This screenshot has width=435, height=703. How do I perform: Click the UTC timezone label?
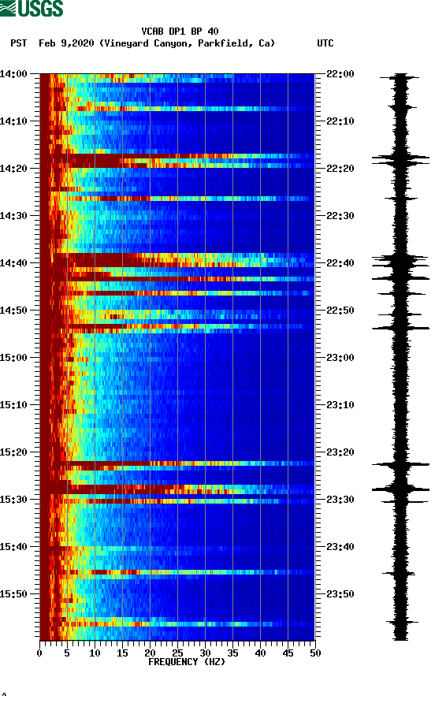pyautogui.click(x=325, y=43)
